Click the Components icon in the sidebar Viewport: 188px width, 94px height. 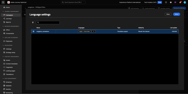(x=4, y=33)
